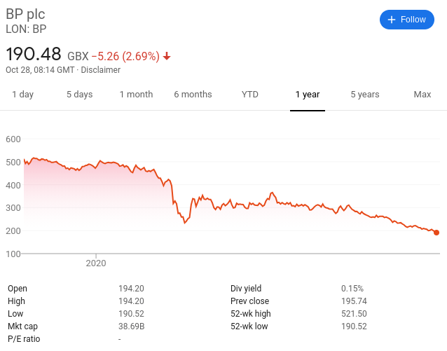This screenshot has height=351, width=447.
Task: Click the Div yield value 0.15%
Action: coord(352,289)
